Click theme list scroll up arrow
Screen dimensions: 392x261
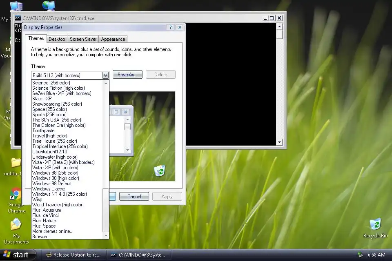click(x=106, y=83)
